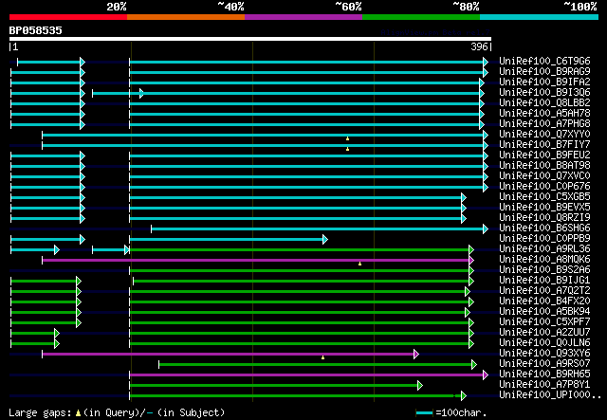The image size is (607, 420).
Task: Select label UniRef100_B9S2A6
Action: point(544,270)
